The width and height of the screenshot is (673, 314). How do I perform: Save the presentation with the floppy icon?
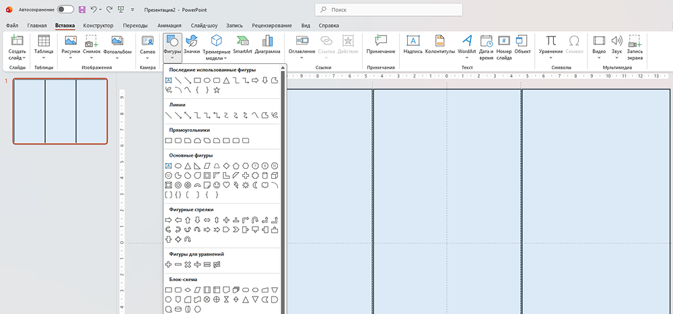coord(82,9)
